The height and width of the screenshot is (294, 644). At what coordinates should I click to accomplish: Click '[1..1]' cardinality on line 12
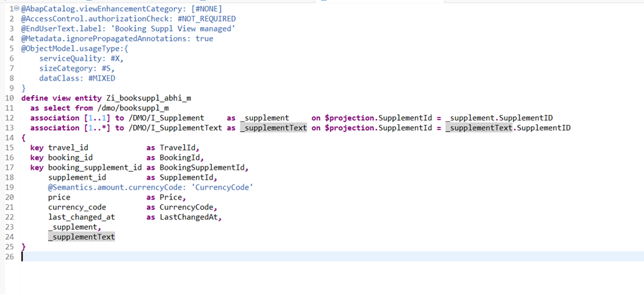97,118
